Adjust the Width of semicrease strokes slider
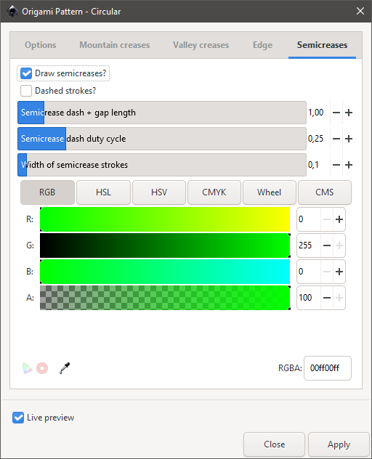 click(162, 165)
